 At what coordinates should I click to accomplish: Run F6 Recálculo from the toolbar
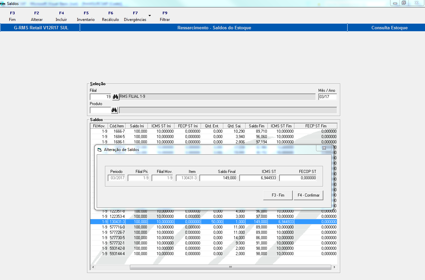110,16
